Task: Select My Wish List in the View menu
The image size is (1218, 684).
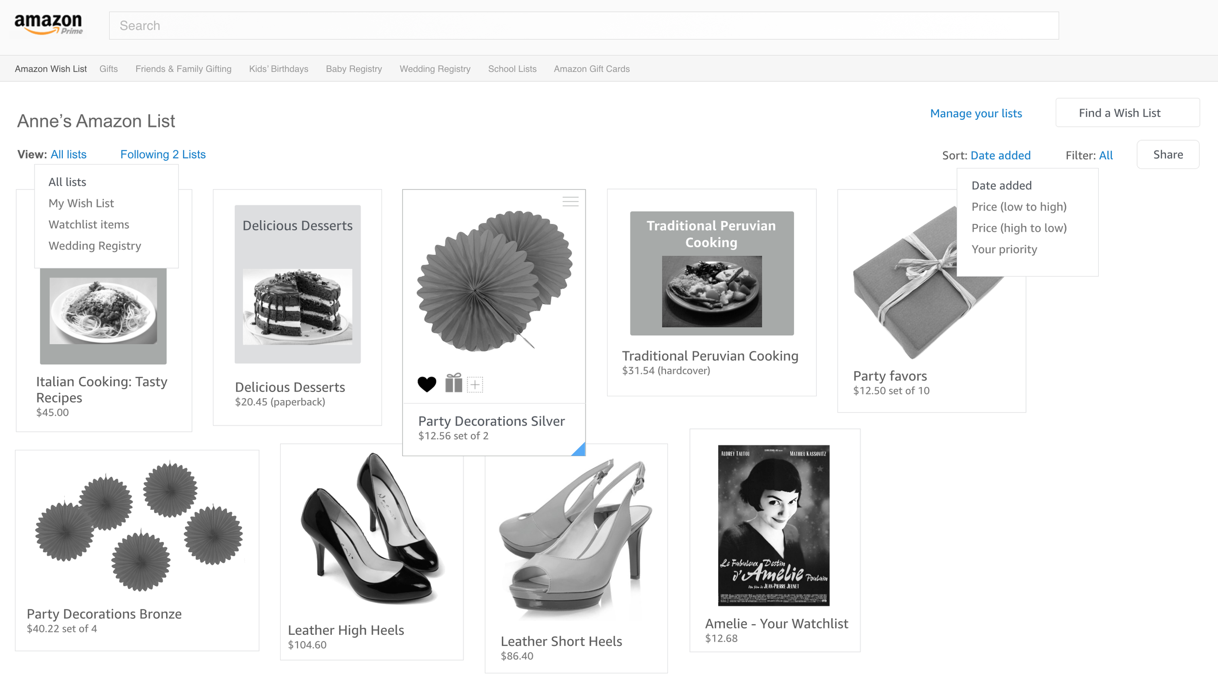Action: coord(81,203)
